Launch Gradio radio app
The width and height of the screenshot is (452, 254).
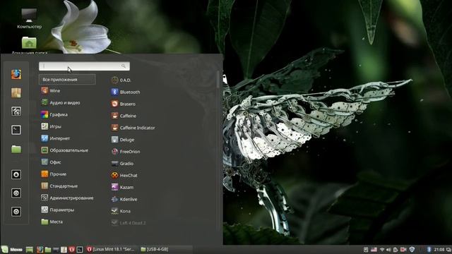(122, 163)
